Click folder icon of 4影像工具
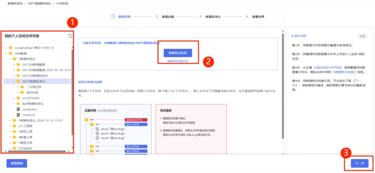Viewport: 375px width, 173px height. coord(14,137)
